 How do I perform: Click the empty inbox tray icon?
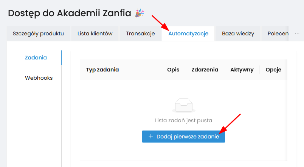click(x=184, y=106)
